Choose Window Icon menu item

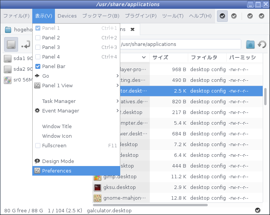pos(76,136)
